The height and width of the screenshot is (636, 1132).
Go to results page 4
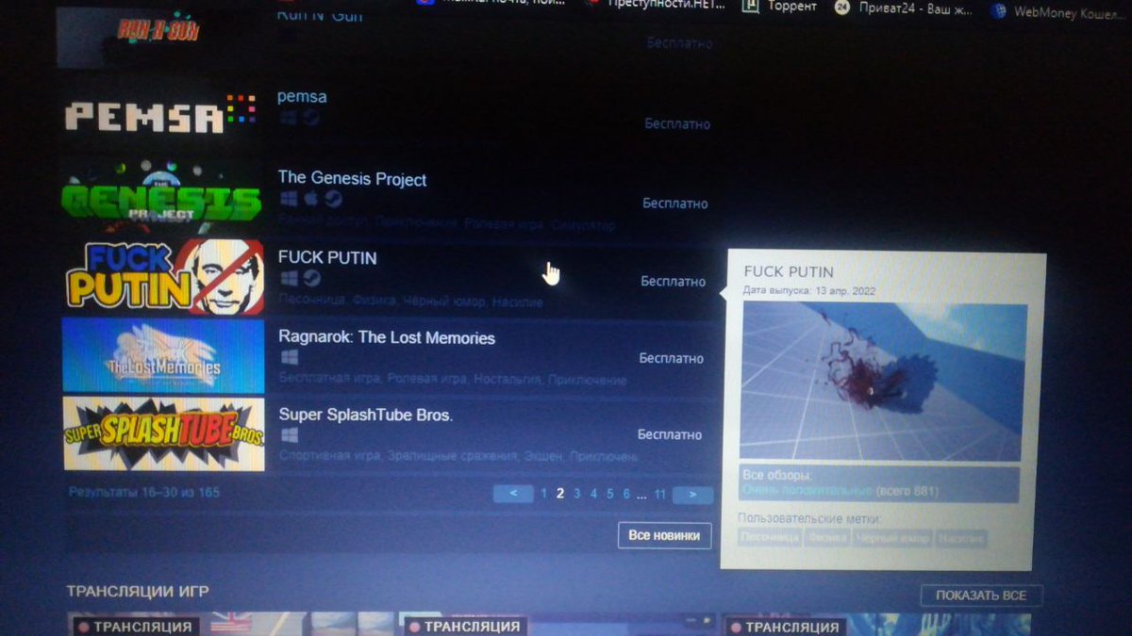tap(593, 493)
